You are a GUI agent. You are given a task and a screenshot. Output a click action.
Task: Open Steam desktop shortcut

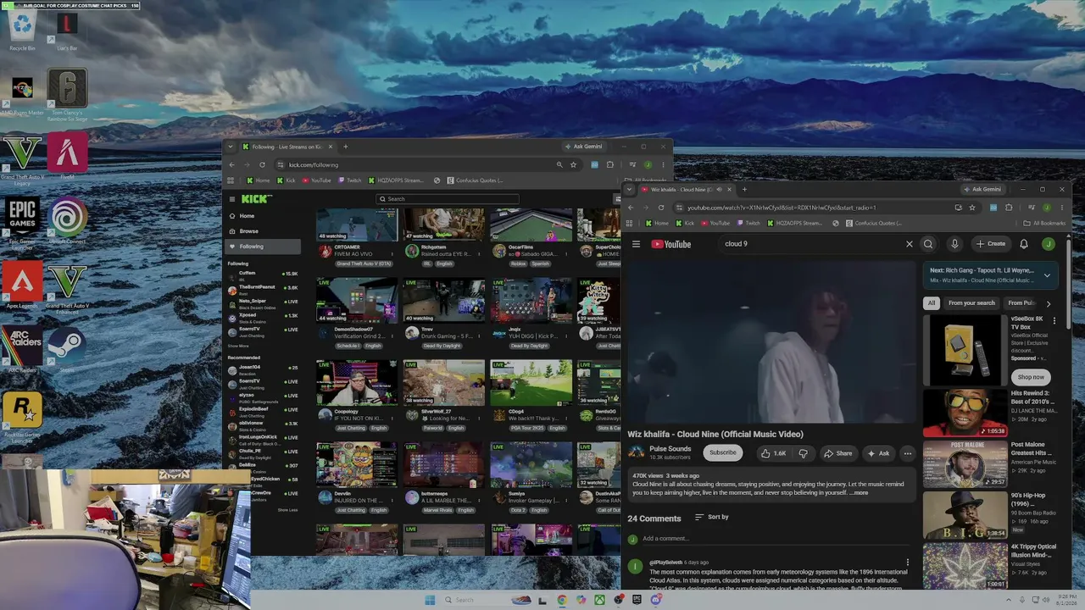pos(67,349)
